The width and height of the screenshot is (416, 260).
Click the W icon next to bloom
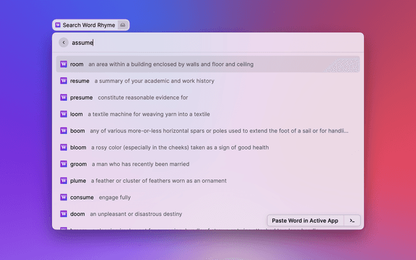[64, 148]
